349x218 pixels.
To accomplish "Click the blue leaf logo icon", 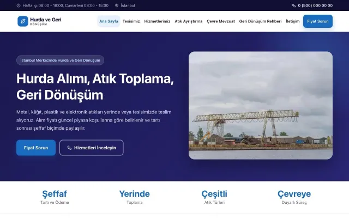I will click(x=23, y=21).
